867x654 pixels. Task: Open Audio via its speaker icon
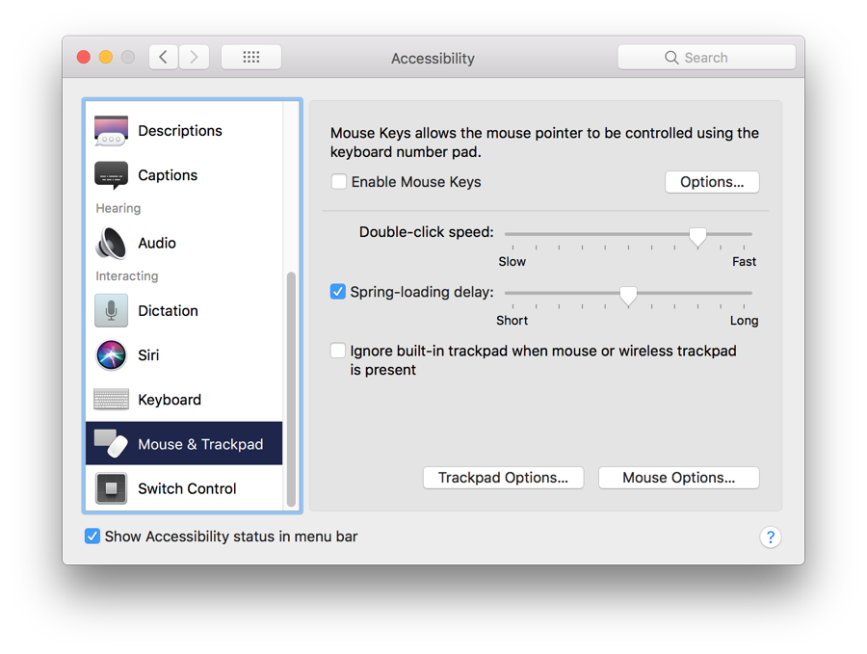[x=111, y=243]
